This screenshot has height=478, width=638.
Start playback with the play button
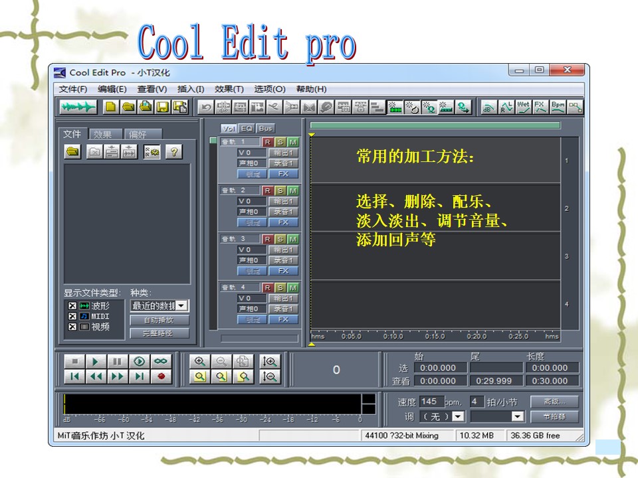click(96, 361)
